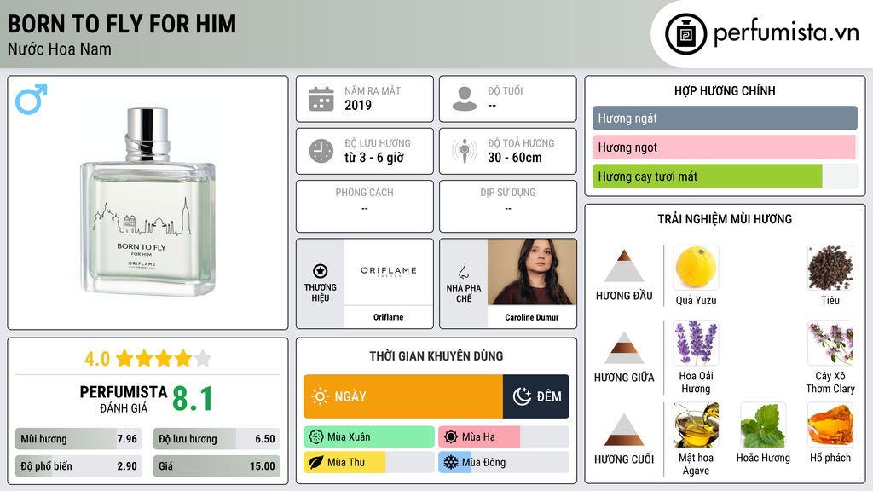Click the Oriflame brand name link
The height and width of the screenshot is (491, 873).
coord(388,317)
